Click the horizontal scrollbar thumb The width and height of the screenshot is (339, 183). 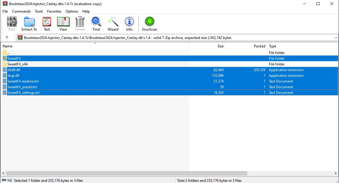(127, 173)
